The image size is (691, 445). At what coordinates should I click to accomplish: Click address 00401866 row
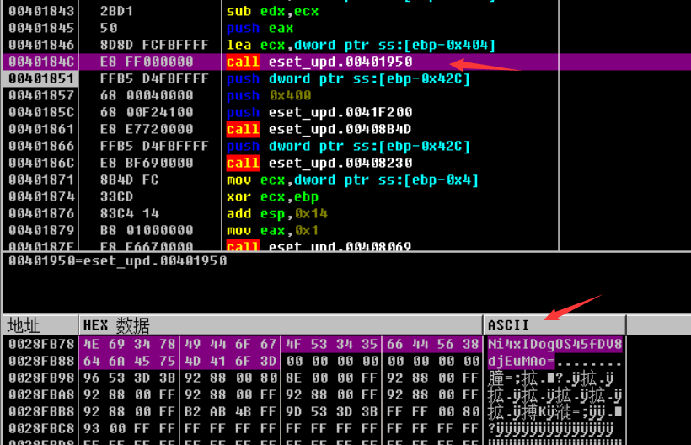tap(41, 146)
